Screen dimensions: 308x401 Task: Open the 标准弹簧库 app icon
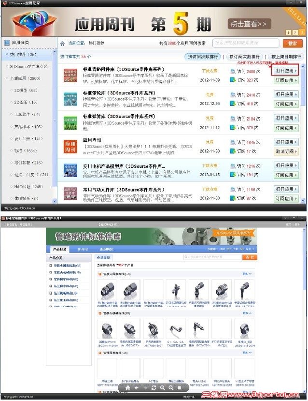point(70,123)
